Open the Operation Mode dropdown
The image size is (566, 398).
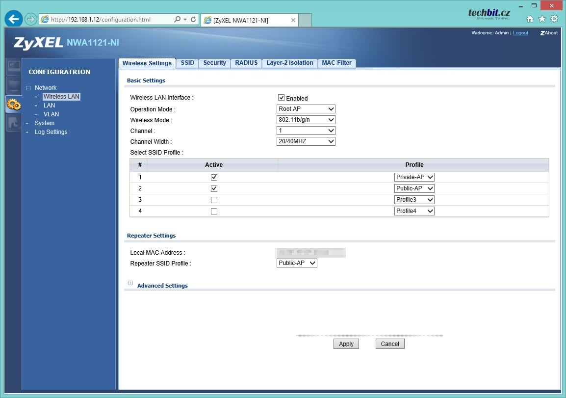pyautogui.click(x=306, y=109)
